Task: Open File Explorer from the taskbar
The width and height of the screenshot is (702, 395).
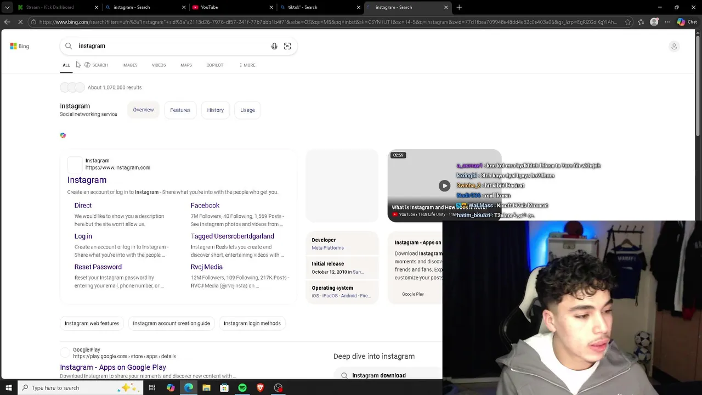Action: click(206, 388)
